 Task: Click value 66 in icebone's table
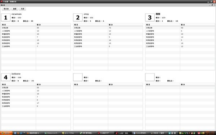[38, 87]
